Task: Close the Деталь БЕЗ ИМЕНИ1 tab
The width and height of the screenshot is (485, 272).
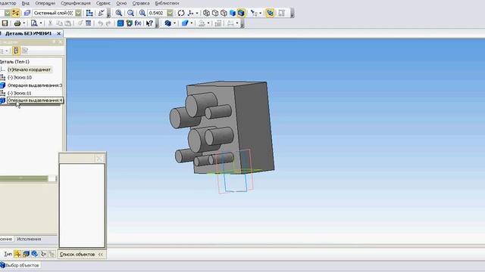Action: tap(59, 33)
